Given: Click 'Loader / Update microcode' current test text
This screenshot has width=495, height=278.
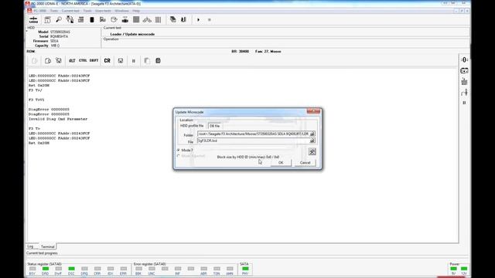Looking at the screenshot, I should coord(132,34).
